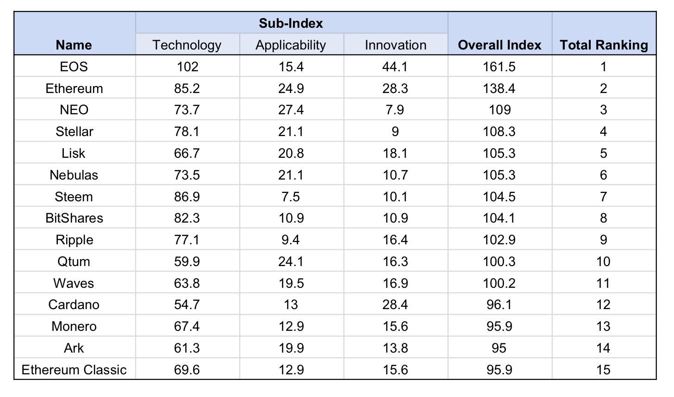Image resolution: width=674 pixels, height=397 pixels.
Task: Select the Applicability column header
Action: tap(291, 45)
